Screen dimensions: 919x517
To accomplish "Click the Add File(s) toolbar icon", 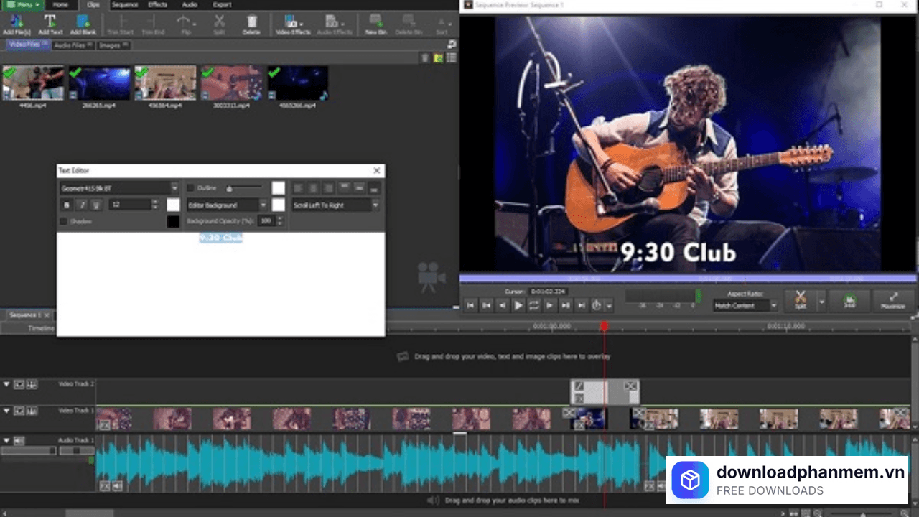I will 17,24.
